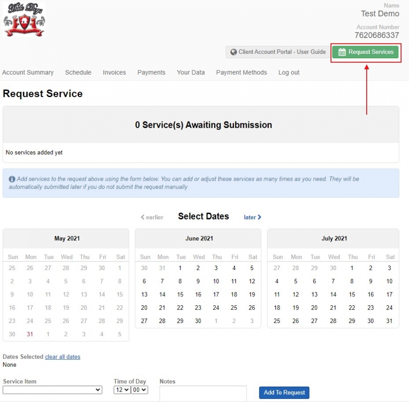Pick June 24 on the calendar
The width and height of the screenshot is (409, 402).
pos(216,308)
